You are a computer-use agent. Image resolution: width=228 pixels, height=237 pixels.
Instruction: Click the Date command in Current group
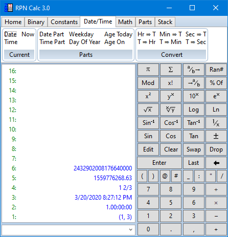10,34
